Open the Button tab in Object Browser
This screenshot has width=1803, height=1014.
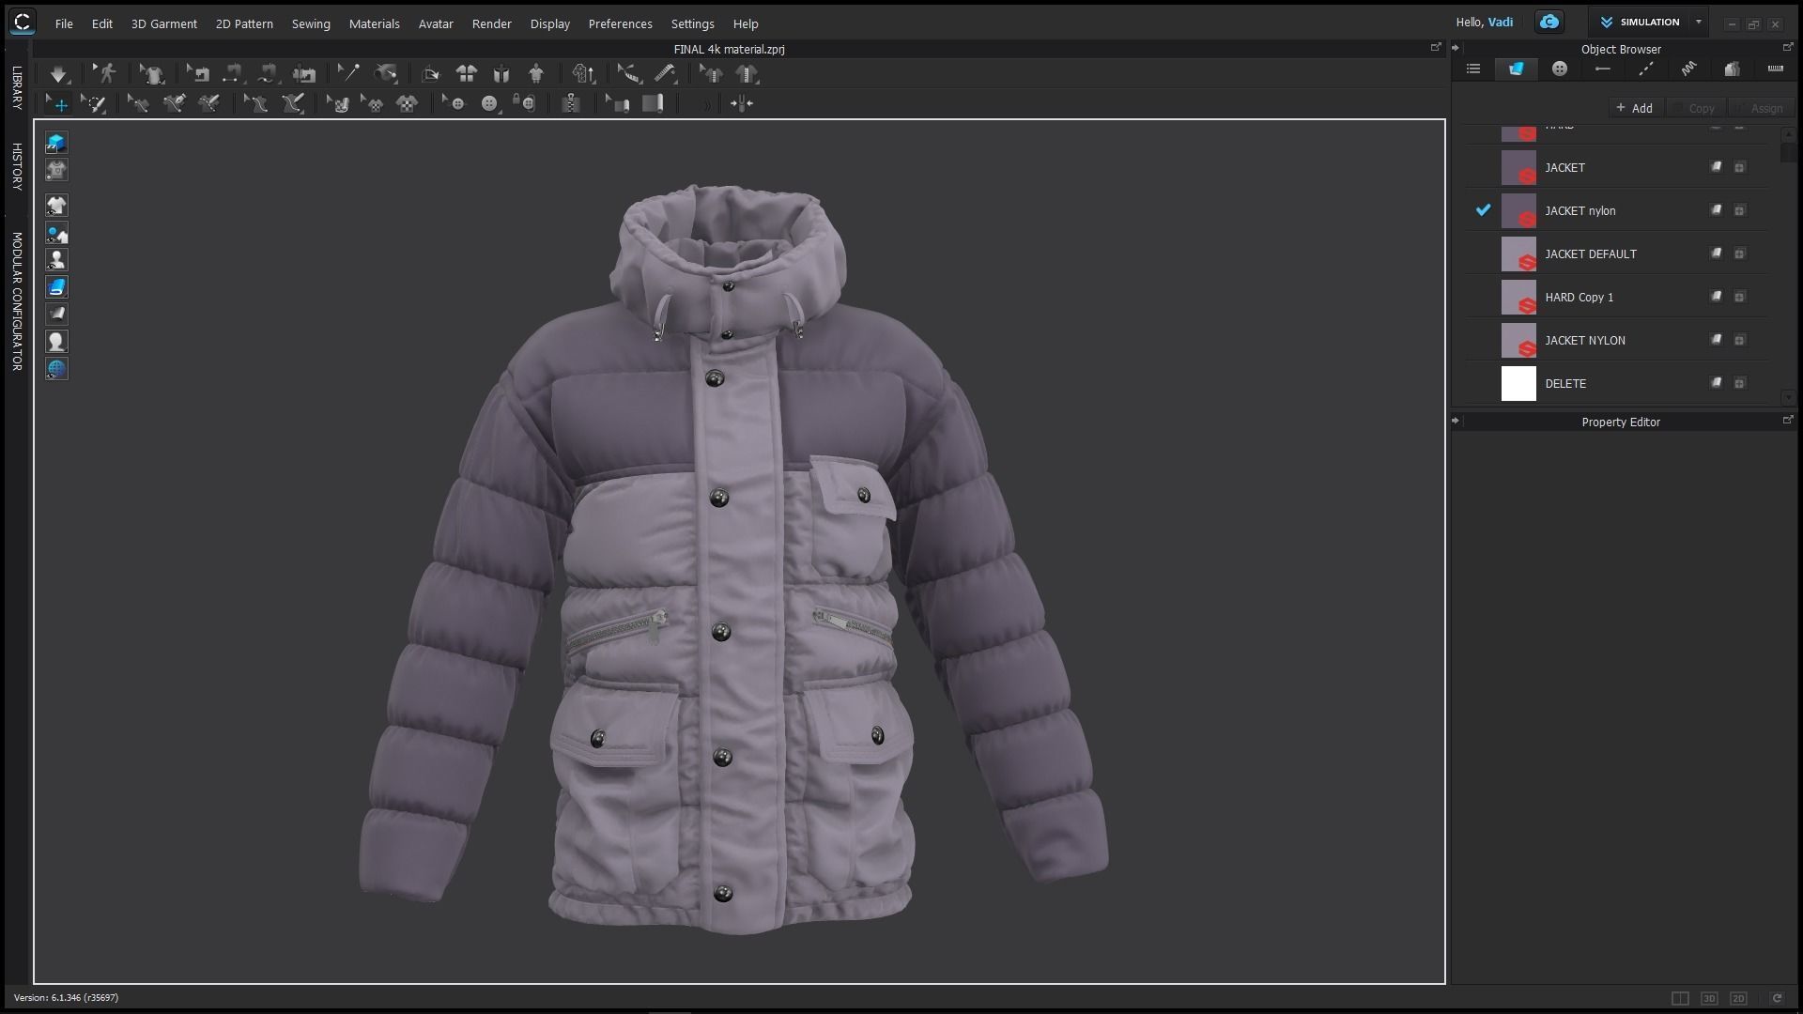point(1560,69)
